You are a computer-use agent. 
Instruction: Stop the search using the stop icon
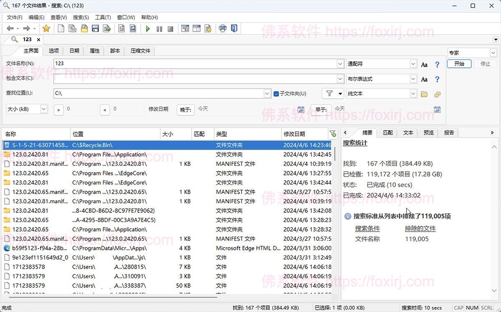click(170, 28)
